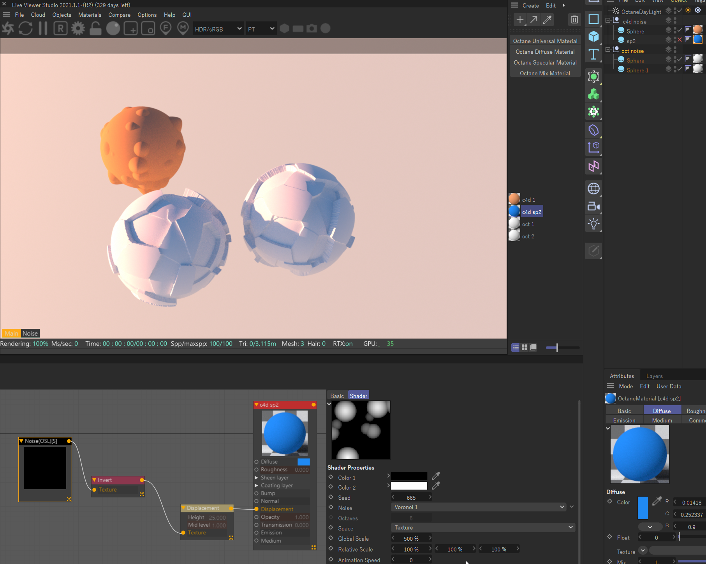This screenshot has width=706, height=564.
Task: Switch to Main pass tab in viewer
Action: (11, 333)
